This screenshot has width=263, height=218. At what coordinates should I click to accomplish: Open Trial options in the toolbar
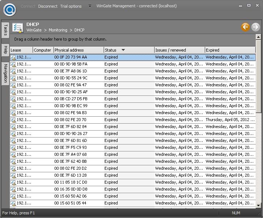(x=71, y=6)
